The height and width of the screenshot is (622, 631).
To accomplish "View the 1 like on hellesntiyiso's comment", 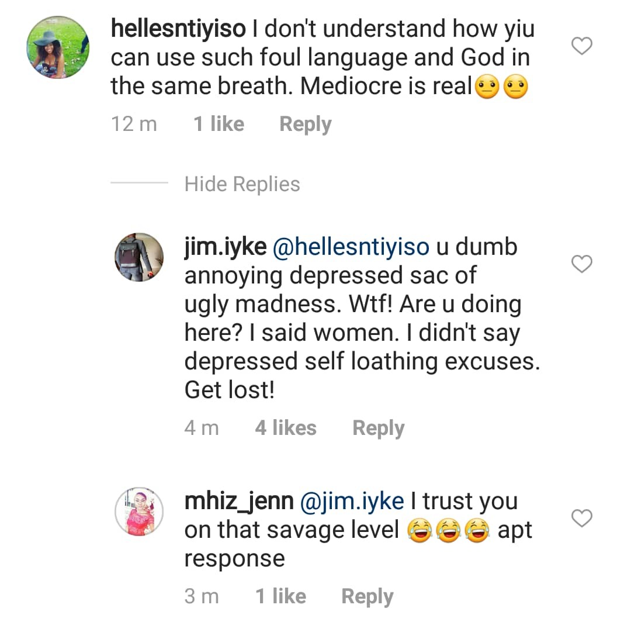I will coord(219,124).
